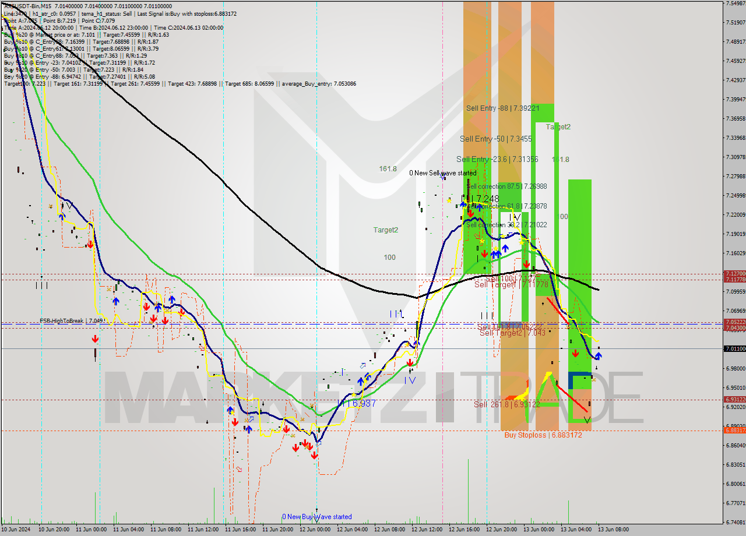Click the '| | | 6.937' wave price label
Image resolution: width=746 pixels, height=536 pixels.
pyautogui.click(x=357, y=403)
